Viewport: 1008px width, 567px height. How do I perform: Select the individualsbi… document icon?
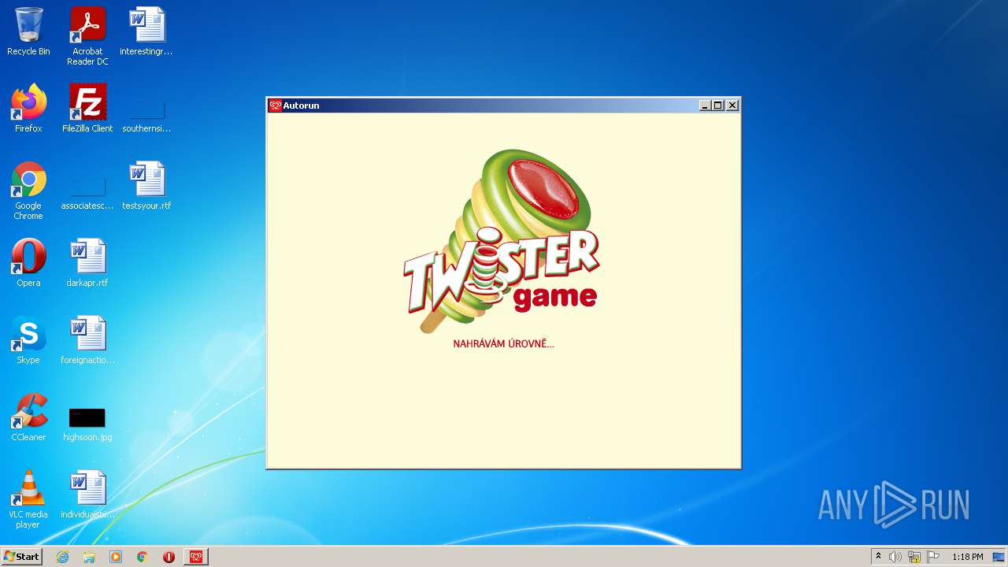[87, 495]
